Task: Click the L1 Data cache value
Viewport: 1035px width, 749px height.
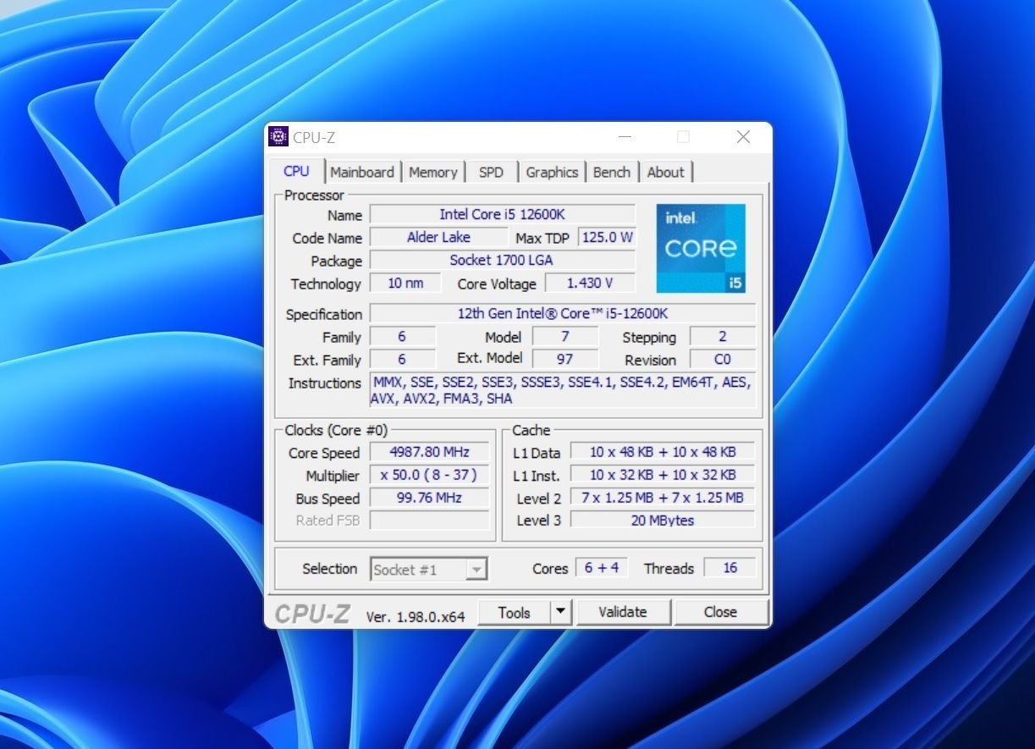Action: tap(663, 452)
